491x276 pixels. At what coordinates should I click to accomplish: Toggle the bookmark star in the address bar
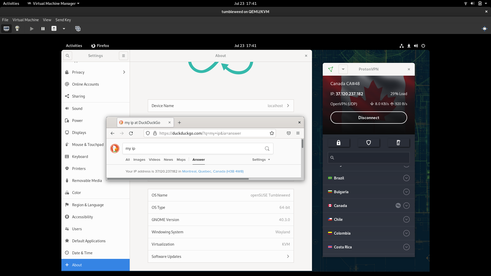(272, 133)
